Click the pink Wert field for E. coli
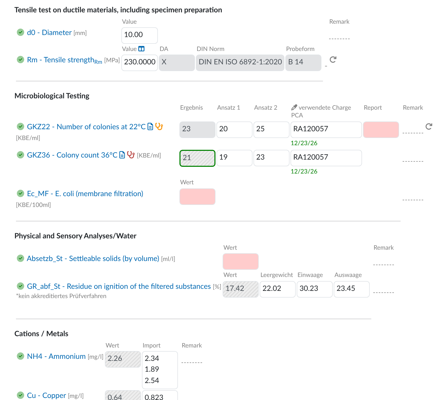Viewport: 434px width, 400px height. [x=197, y=197]
